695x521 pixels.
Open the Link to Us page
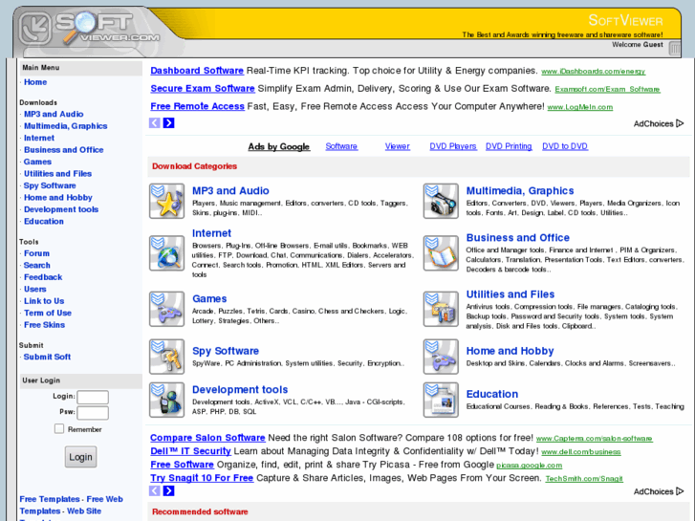click(44, 301)
